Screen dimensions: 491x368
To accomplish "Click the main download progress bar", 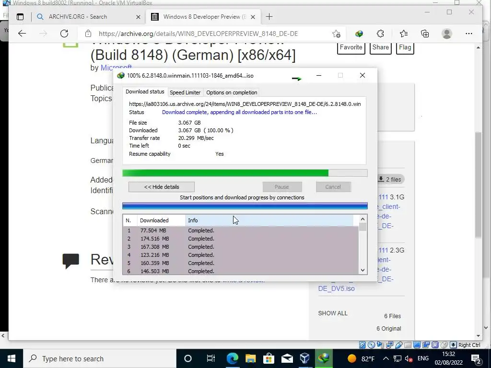I will (x=245, y=173).
